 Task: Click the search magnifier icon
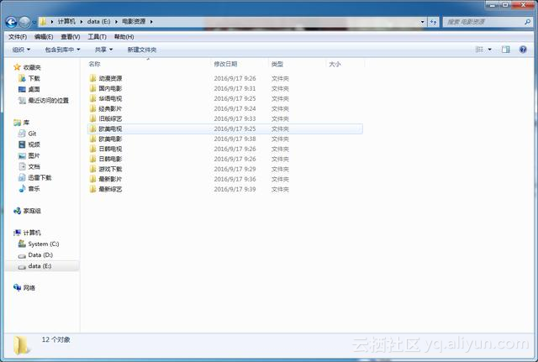(527, 22)
